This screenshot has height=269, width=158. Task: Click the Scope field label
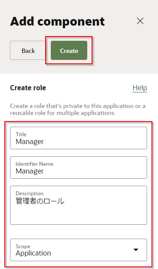click(x=23, y=246)
